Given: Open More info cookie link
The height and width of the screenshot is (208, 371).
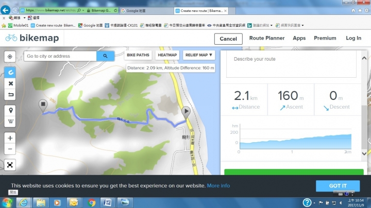Looking at the screenshot, I should tap(218, 185).
